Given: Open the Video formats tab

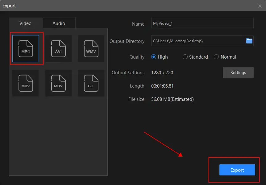Looking at the screenshot, I should 25,23.
